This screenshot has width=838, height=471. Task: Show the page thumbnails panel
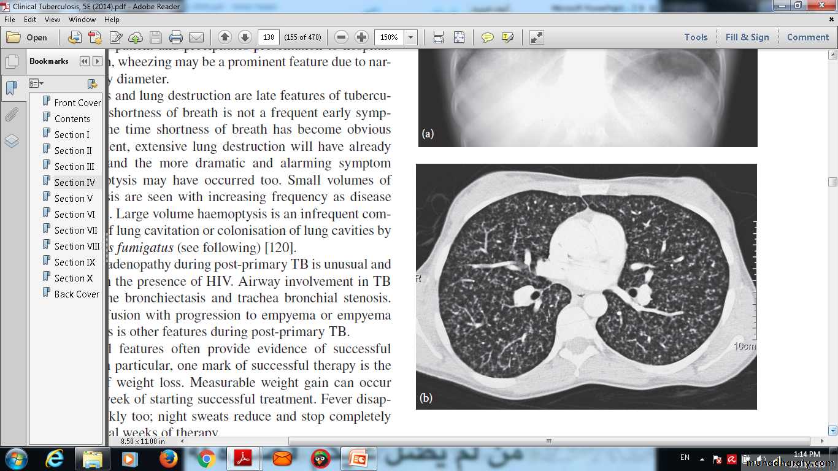tap(11, 62)
